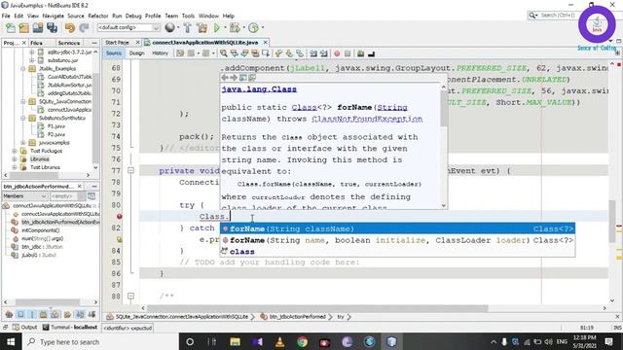Click the Toggle Breakpoint red circle icon
The height and width of the screenshot is (350, 623).
tap(337, 53)
